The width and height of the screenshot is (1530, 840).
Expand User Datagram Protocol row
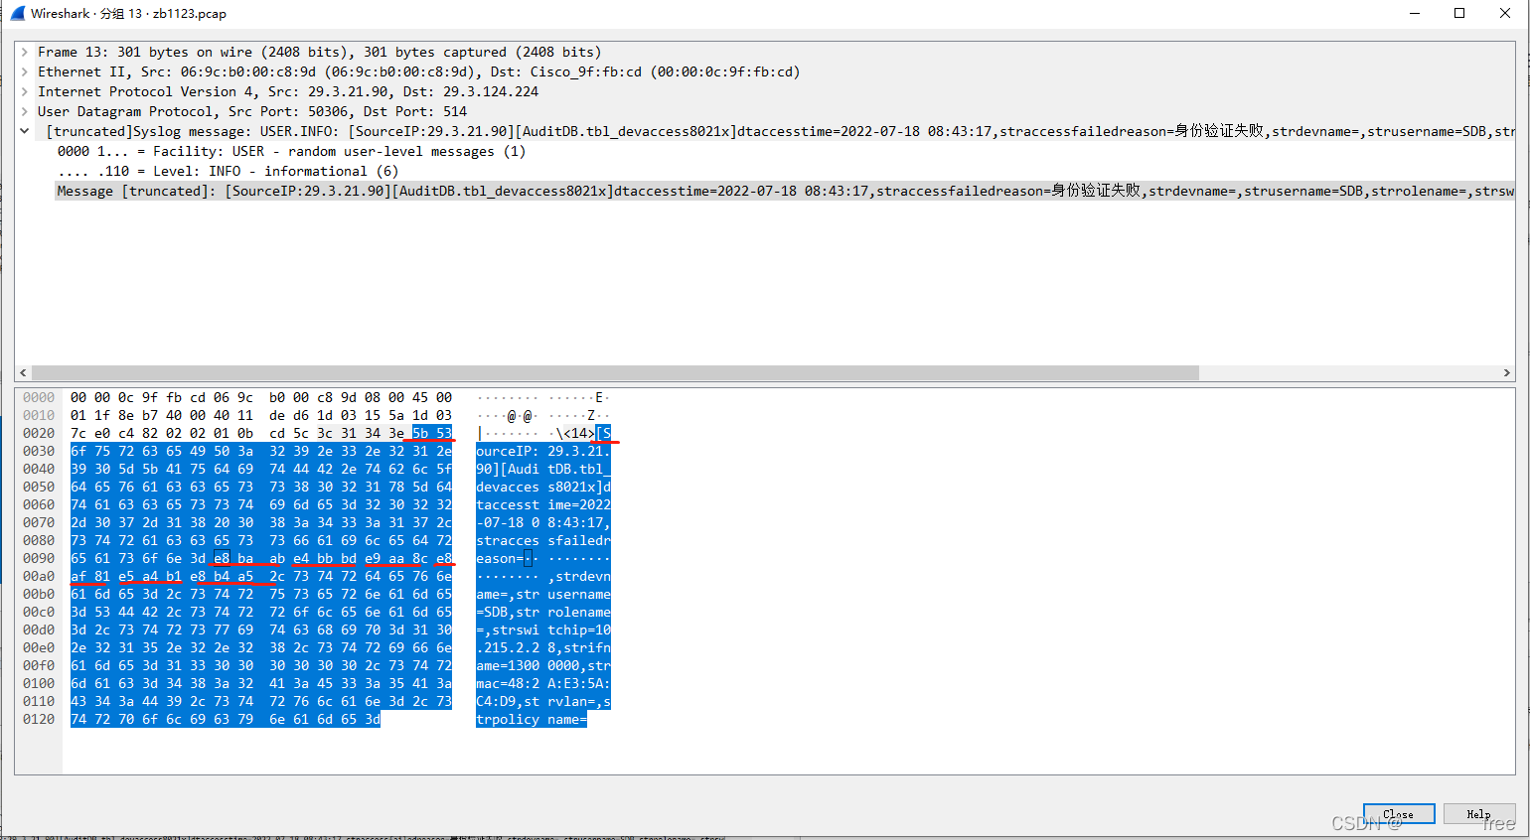(25, 111)
